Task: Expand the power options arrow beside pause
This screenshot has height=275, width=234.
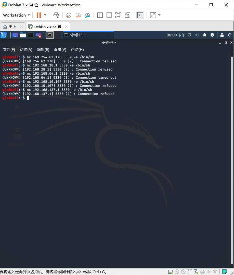Action: point(45,15)
